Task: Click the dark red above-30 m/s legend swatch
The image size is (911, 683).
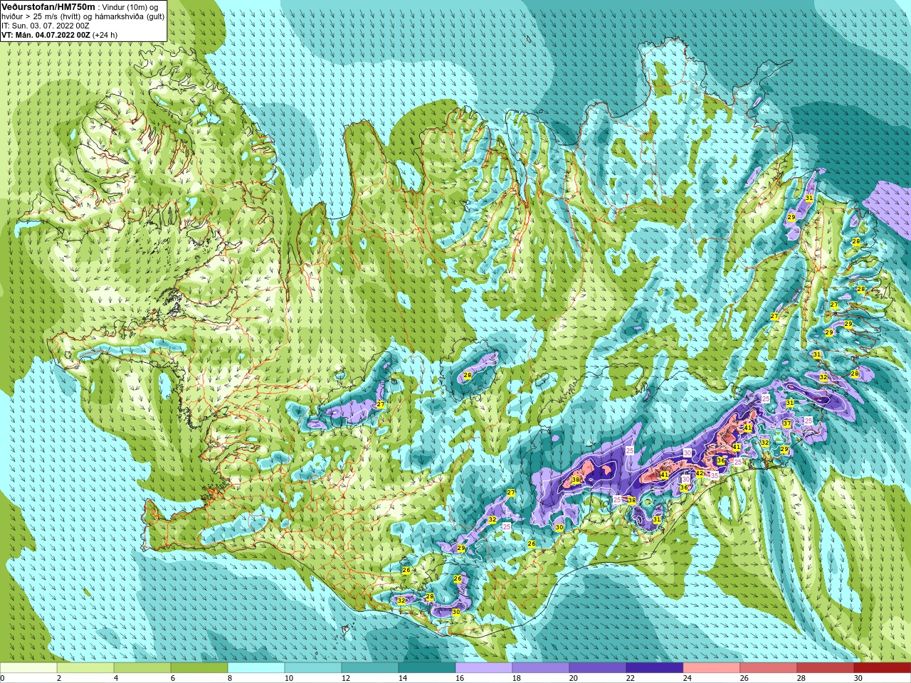Action: tap(883, 668)
